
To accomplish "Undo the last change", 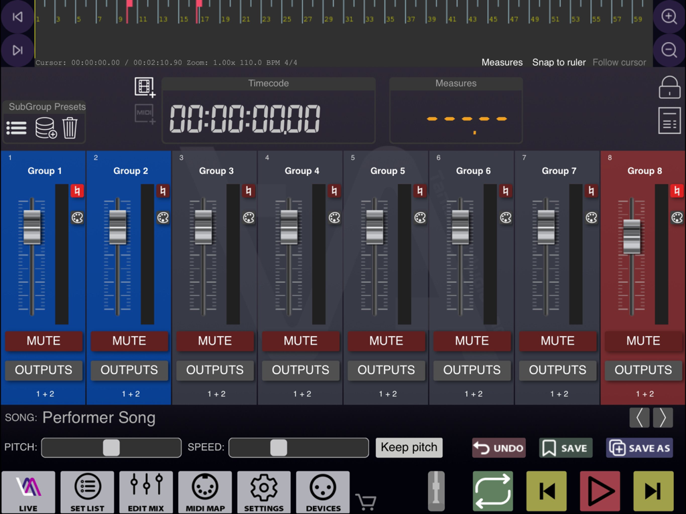I will coord(498,447).
